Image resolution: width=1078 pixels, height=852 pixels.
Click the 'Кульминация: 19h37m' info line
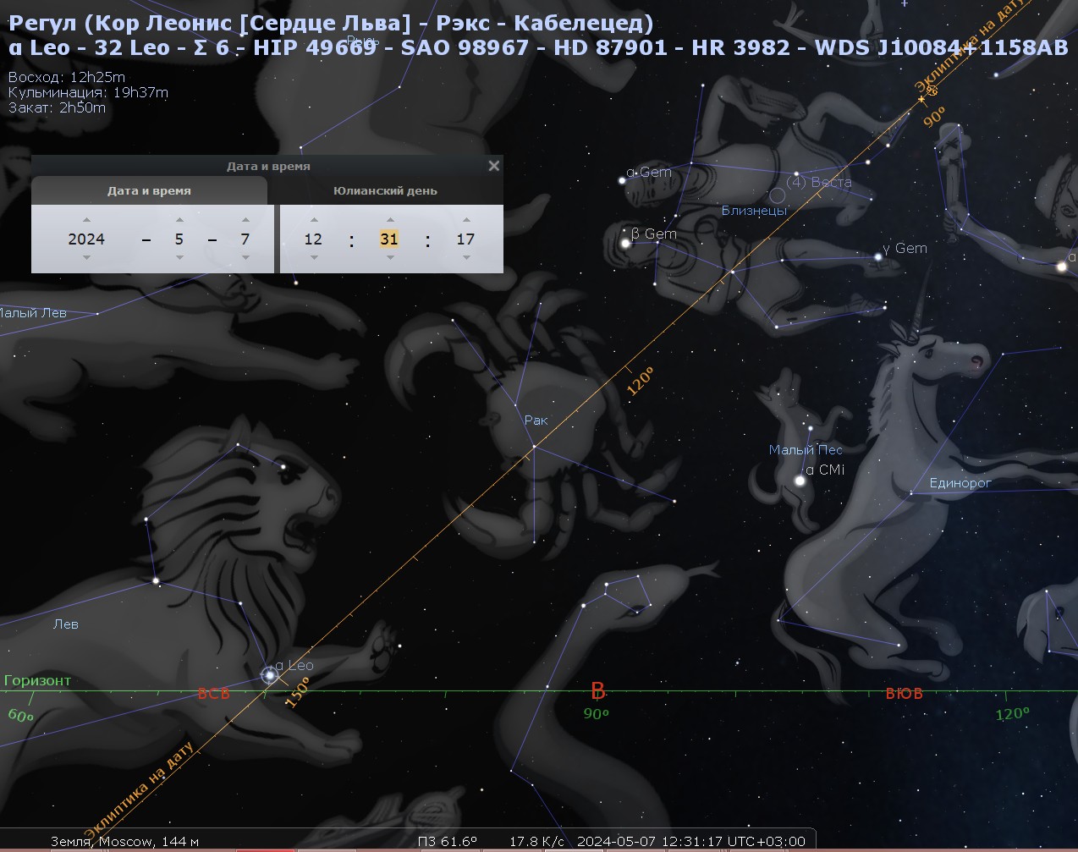88,92
